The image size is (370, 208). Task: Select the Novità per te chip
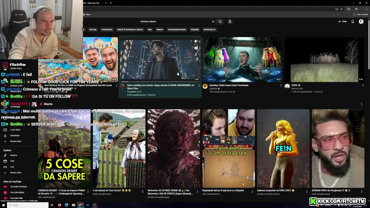(210, 29)
